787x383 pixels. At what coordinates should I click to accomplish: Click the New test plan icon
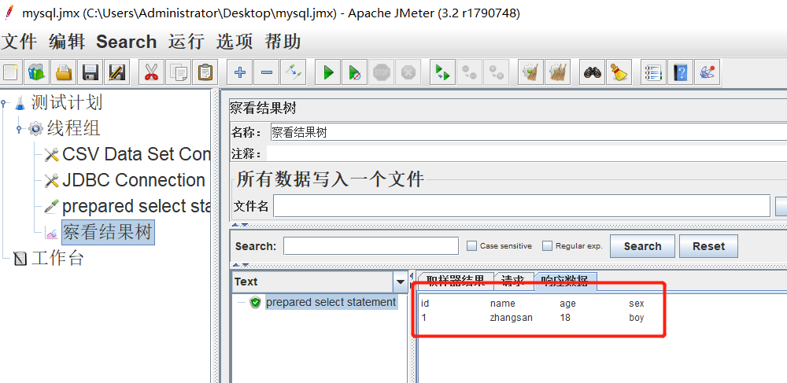click(10, 72)
